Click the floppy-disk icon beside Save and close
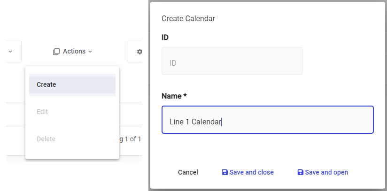 click(225, 172)
